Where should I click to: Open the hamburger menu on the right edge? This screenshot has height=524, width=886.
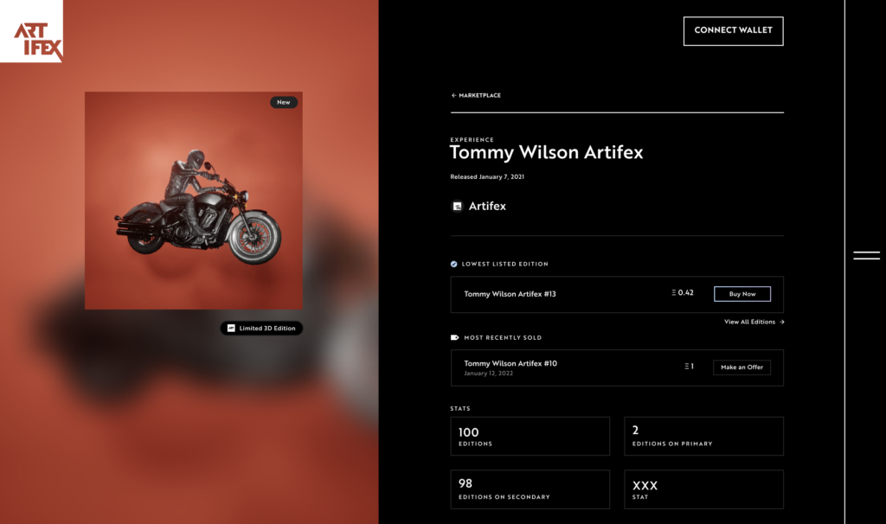pos(866,255)
